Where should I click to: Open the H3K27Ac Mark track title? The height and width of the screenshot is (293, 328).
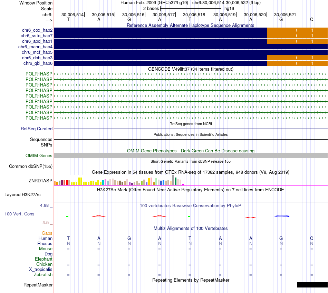pyautogui.click(x=191, y=190)
